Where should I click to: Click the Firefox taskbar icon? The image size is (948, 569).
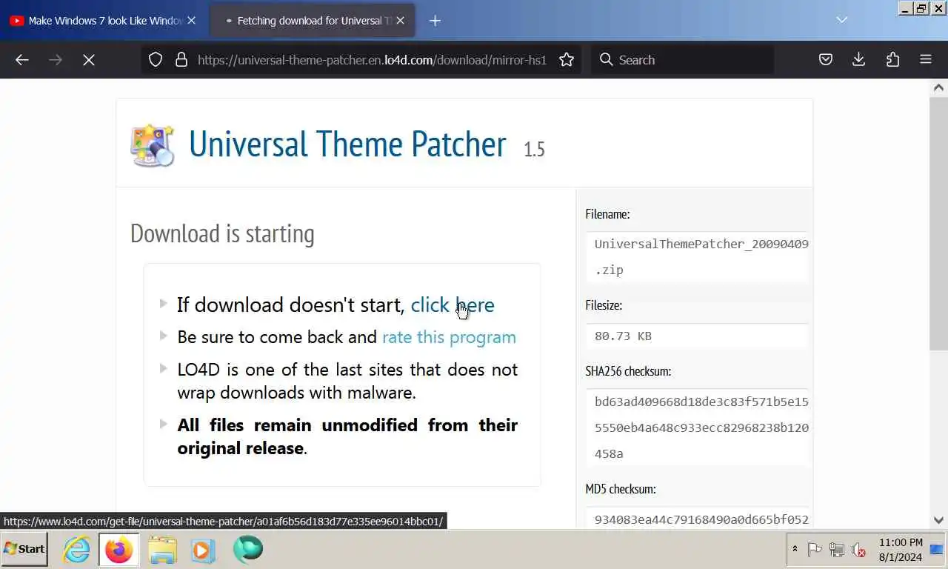click(118, 550)
